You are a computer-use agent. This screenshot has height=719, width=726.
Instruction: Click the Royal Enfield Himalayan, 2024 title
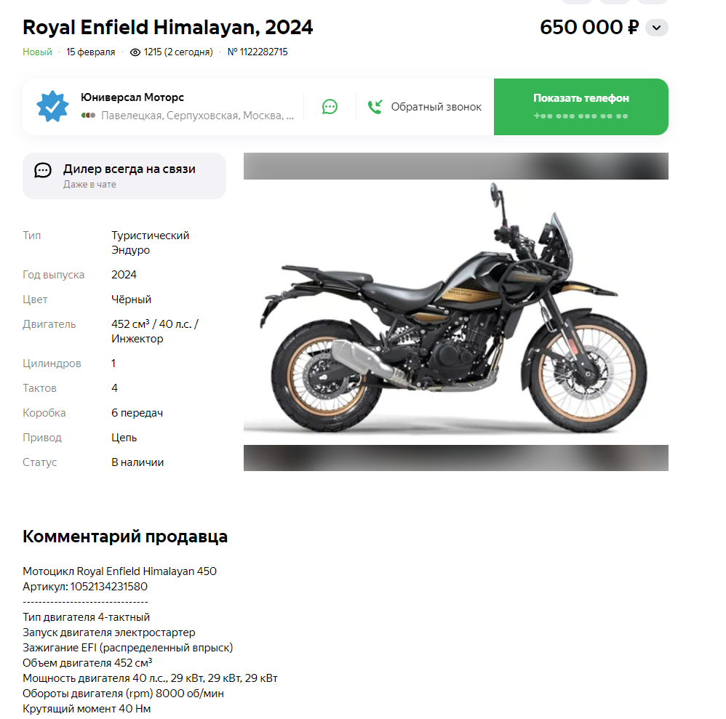pos(167,28)
